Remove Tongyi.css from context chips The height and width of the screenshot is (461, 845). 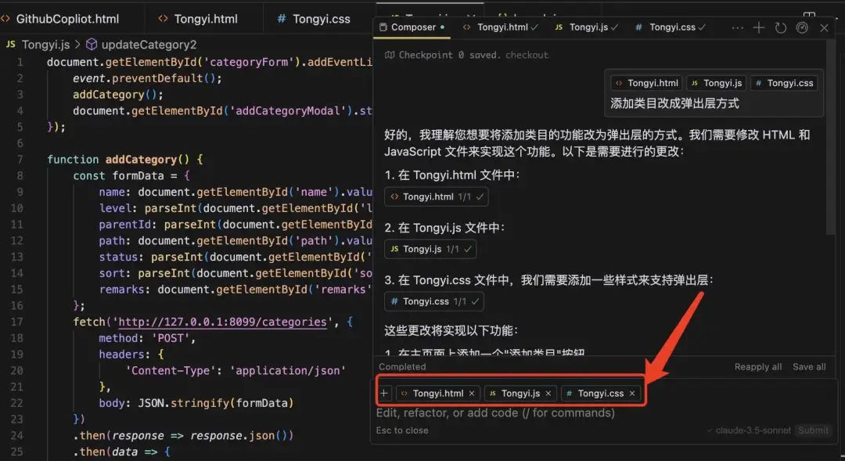[x=632, y=394]
